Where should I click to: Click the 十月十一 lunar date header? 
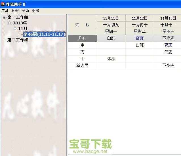pyautogui.click(x=168, y=25)
